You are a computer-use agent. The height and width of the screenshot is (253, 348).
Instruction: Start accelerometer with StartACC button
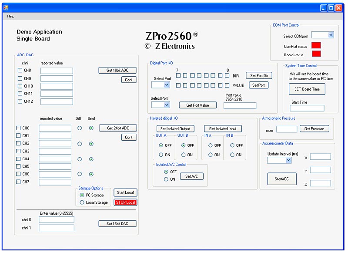click(x=282, y=179)
